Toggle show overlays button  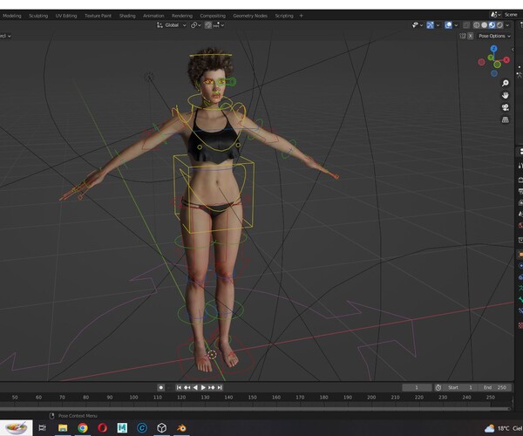click(x=449, y=25)
